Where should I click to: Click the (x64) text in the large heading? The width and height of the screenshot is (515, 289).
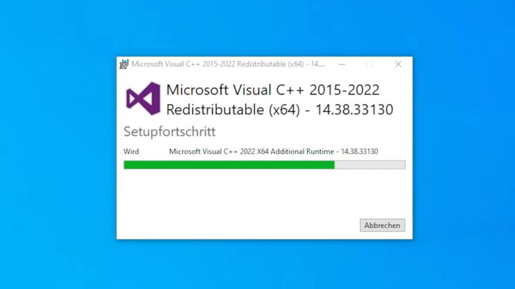[285, 110]
